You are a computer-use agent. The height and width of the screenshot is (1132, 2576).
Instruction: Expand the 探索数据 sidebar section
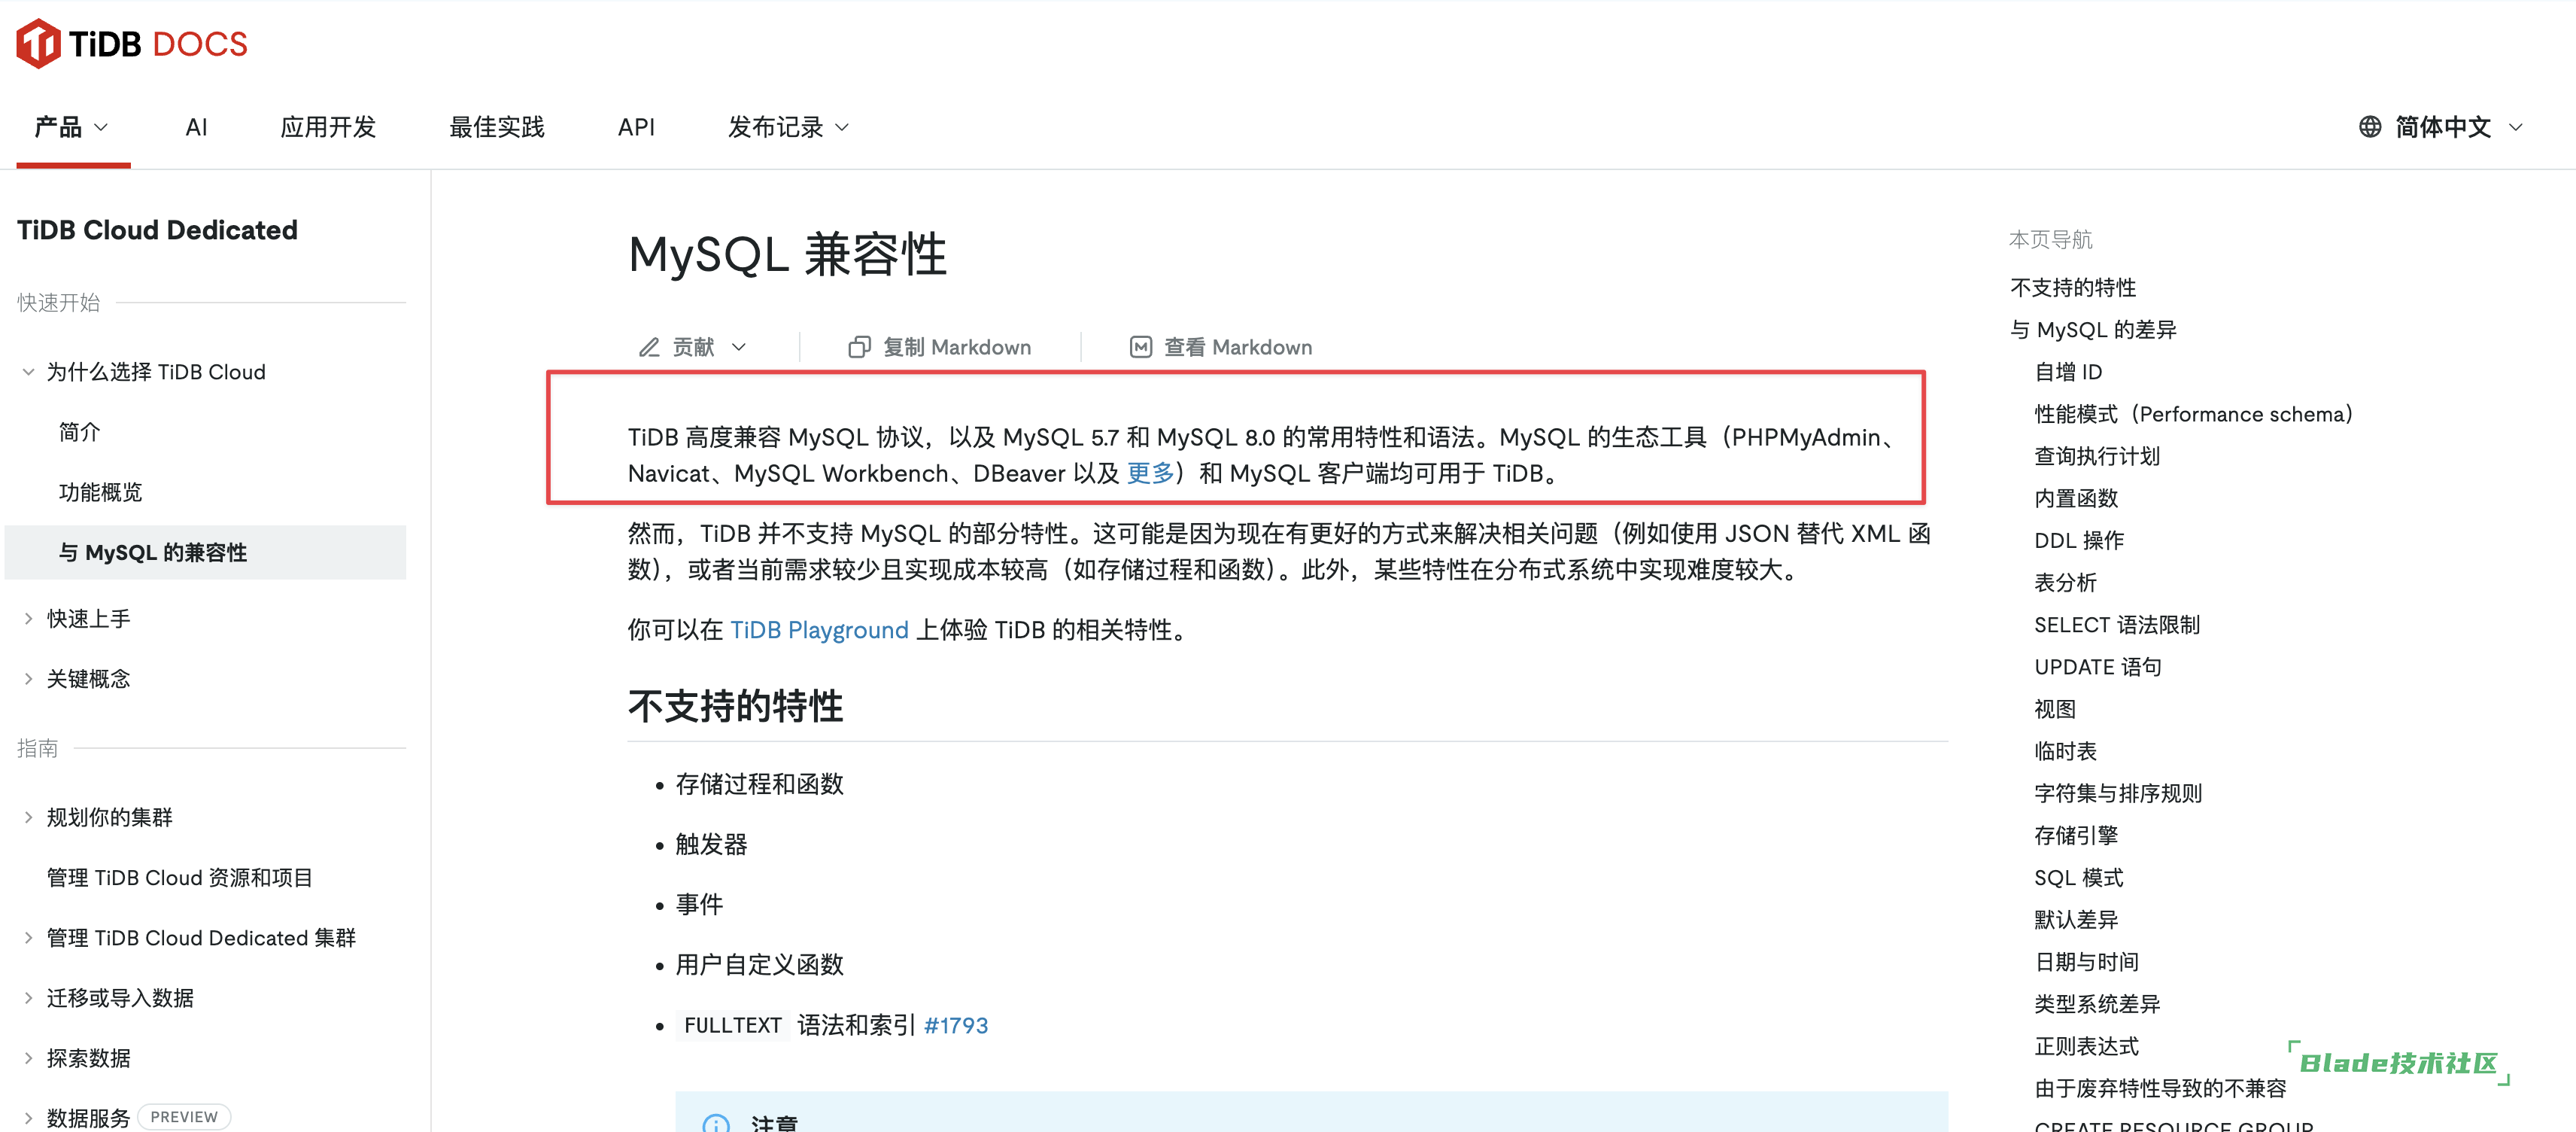[28, 1058]
